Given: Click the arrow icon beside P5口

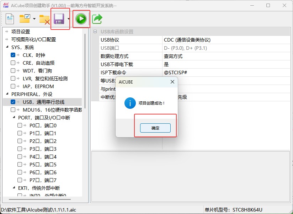Looking at the screenshot, I should [25, 165].
